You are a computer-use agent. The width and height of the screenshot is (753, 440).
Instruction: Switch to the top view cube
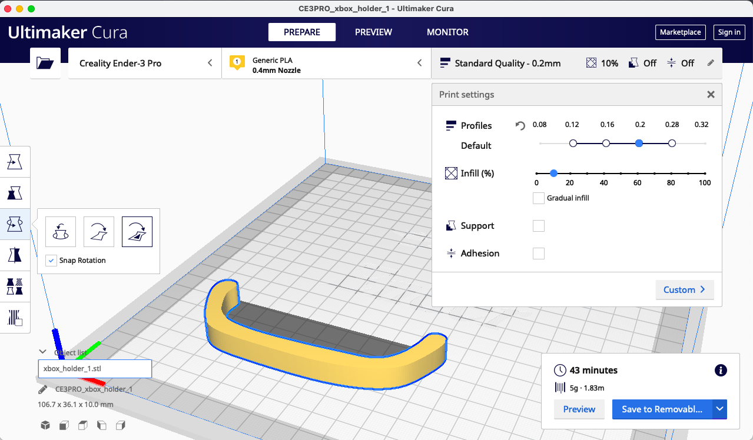click(83, 425)
